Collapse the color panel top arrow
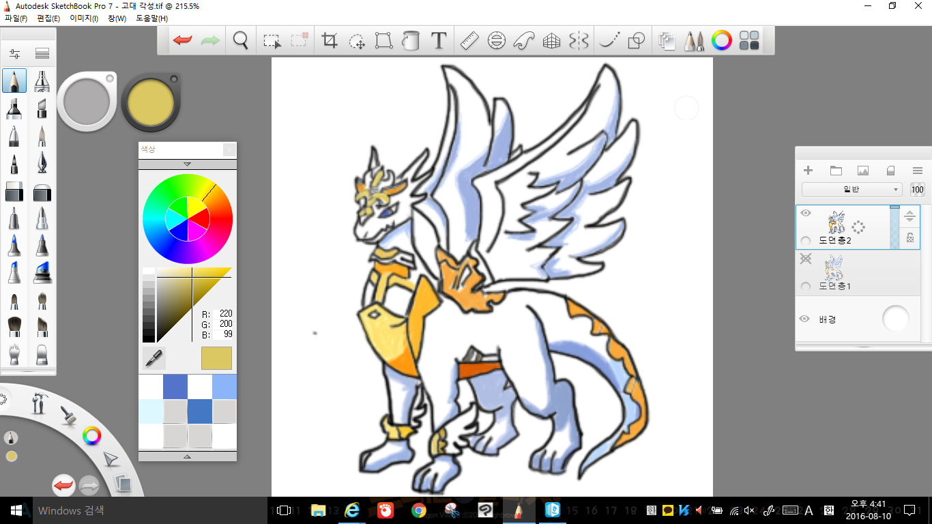The image size is (932, 524). 188,164
